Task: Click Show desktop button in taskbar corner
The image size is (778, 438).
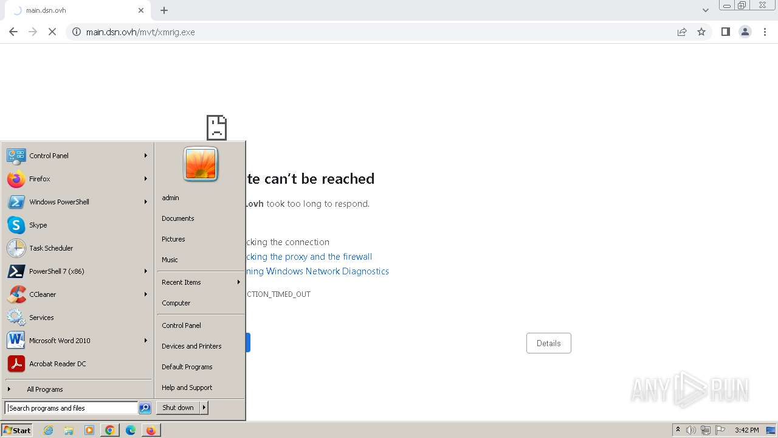Action: point(771,430)
